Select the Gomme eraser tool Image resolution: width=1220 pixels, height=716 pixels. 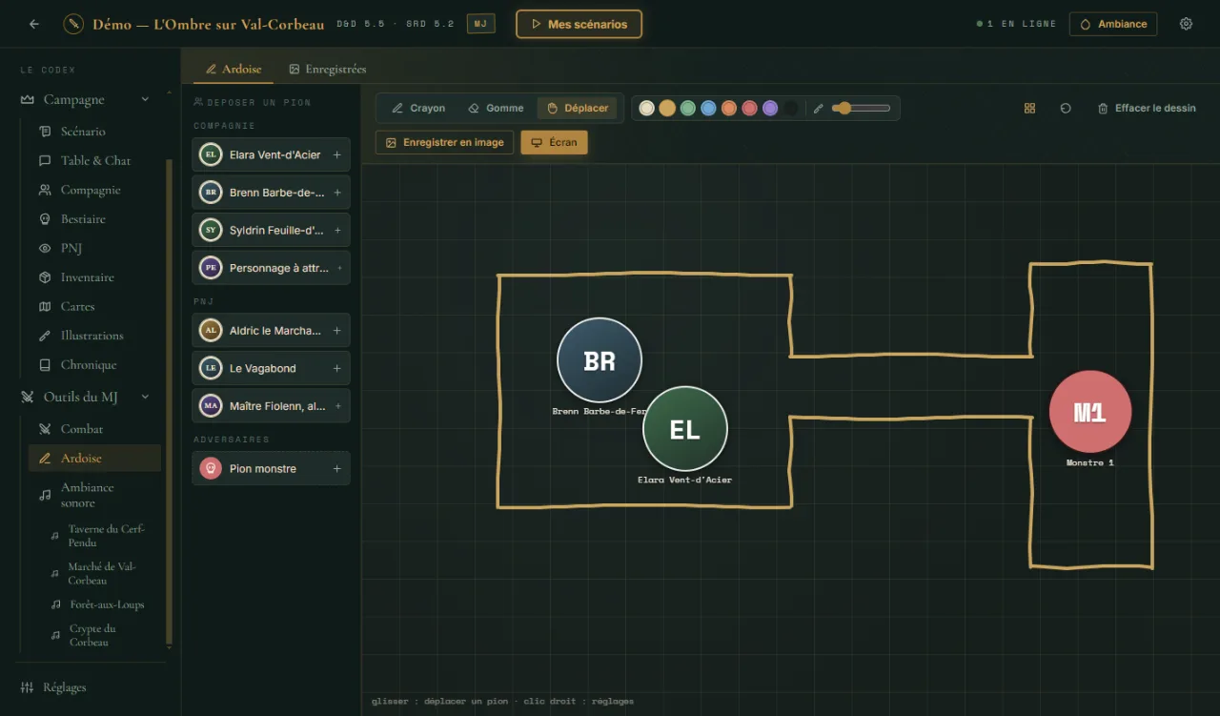coord(496,109)
